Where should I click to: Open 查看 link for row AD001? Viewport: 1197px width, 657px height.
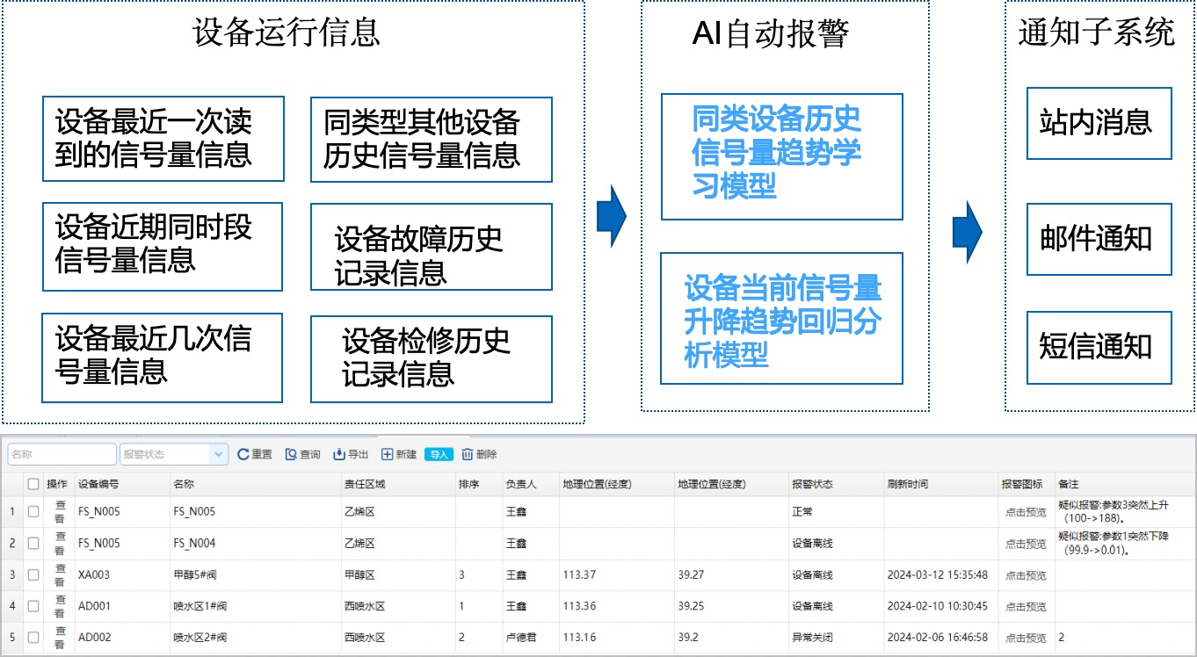pyautogui.click(x=60, y=606)
